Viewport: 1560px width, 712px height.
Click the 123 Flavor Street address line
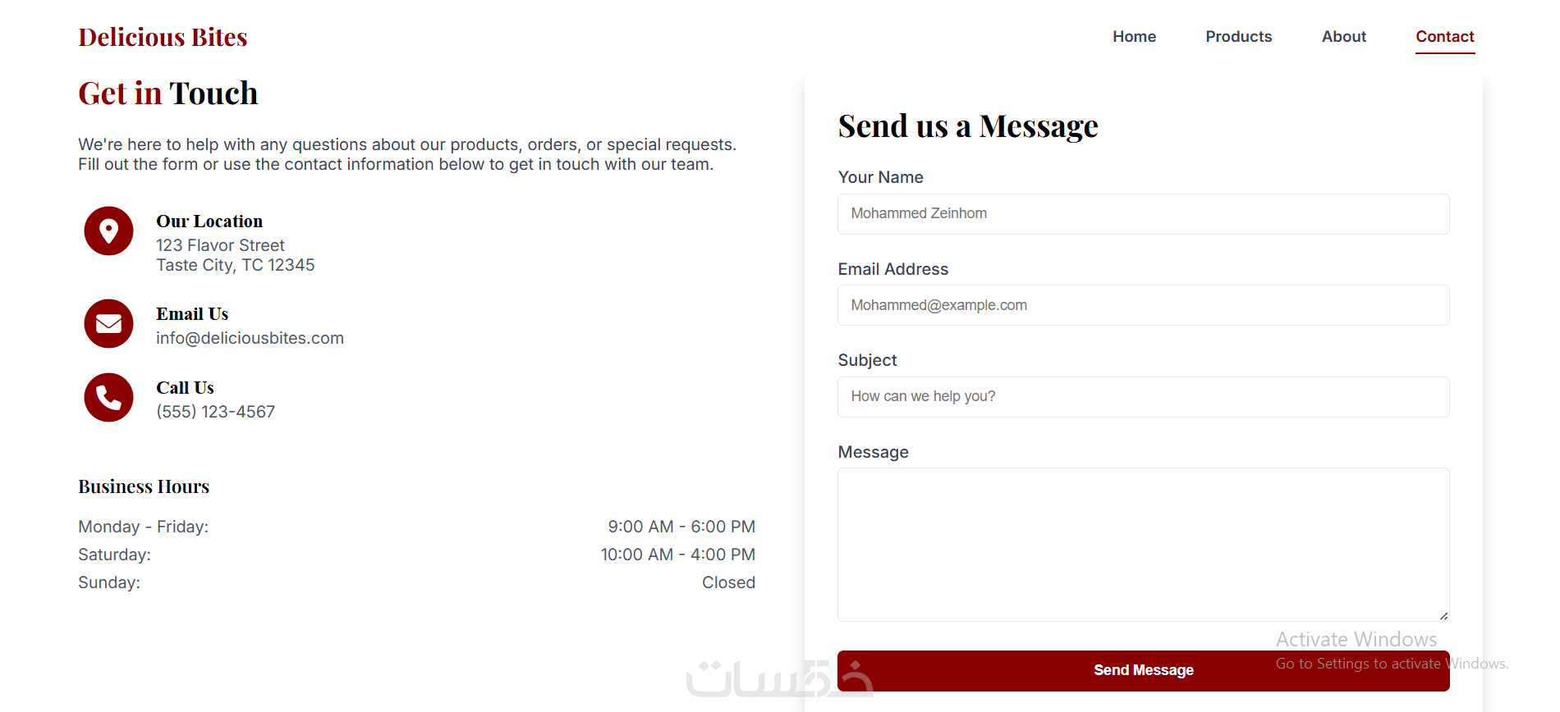pyautogui.click(x=220, y=245)
